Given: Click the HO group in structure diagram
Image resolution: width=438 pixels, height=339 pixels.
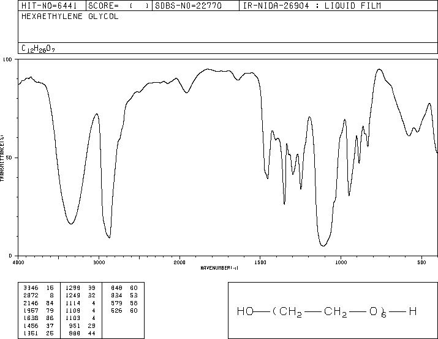Looking at the screenshot, I should coord(245,311).
